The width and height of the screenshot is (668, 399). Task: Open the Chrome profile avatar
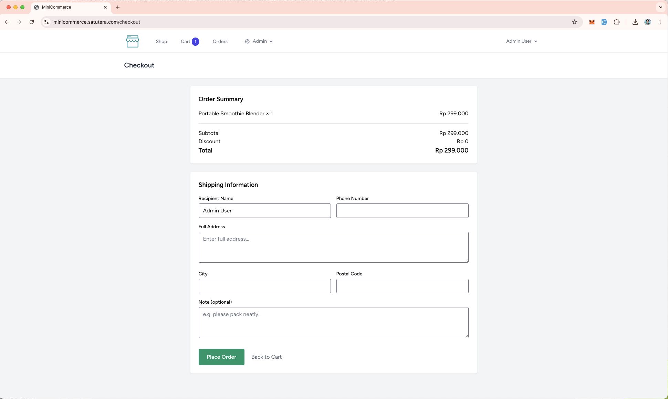(x=647, y=22)
